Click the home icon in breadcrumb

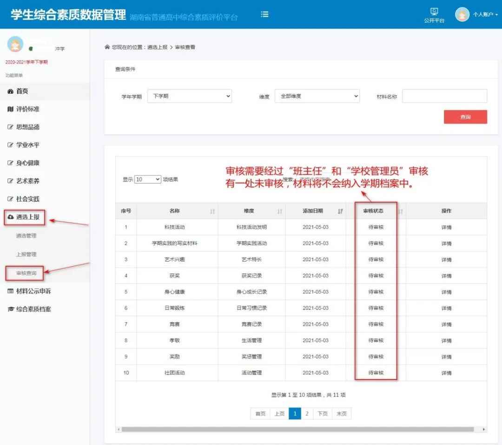pos(107,47)
